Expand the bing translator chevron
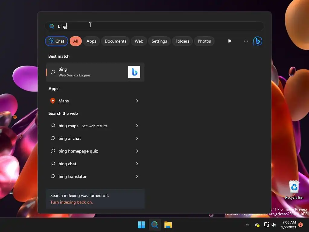309x232 pixels. [137, 176]
